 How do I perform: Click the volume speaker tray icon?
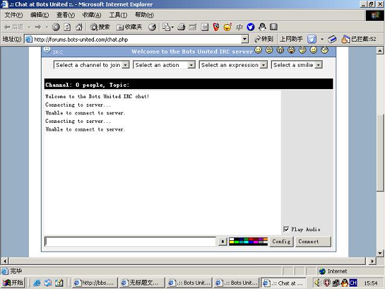point(317,283)
